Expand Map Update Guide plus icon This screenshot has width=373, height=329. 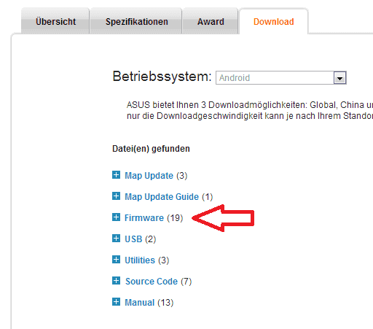(x=116, y=196)
